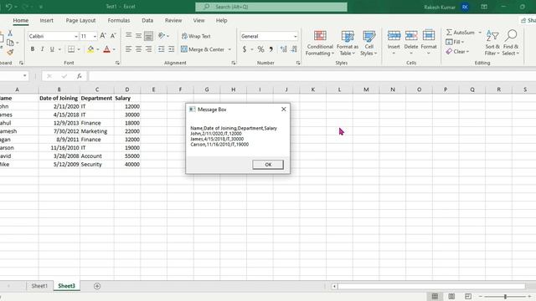Open Orientation text rotation icon
Viewport: 536px width, 301px height.
162,35
